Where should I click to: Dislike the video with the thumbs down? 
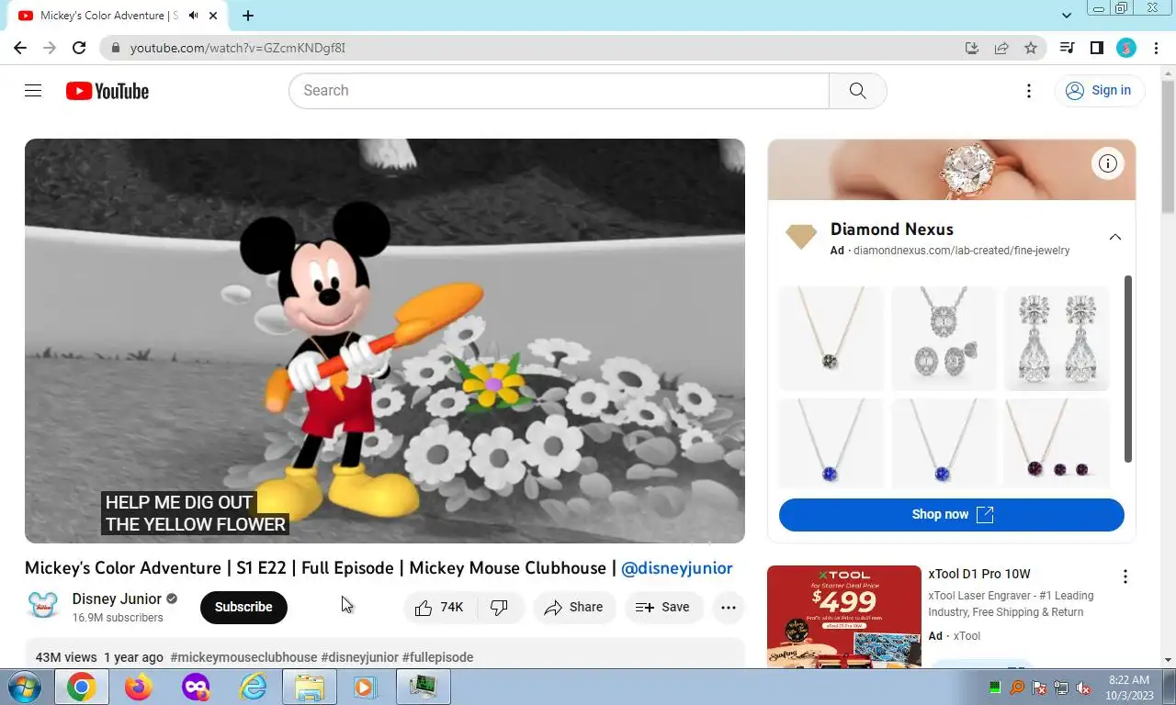coord(501,607)
